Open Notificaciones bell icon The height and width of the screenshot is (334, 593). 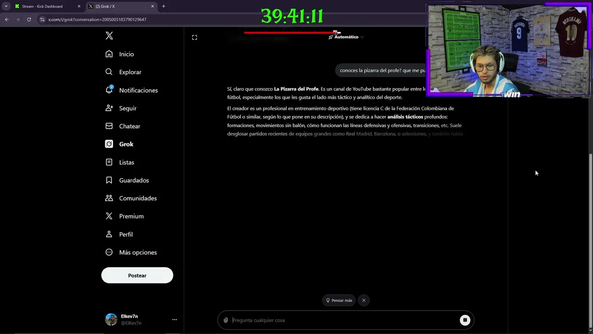pos(109,90)
